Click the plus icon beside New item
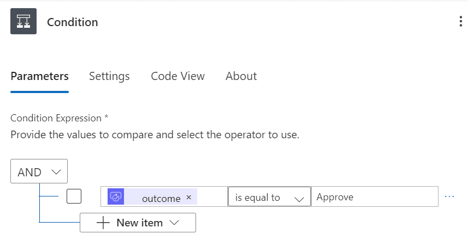Image resolution: width=468 pixels, height=240 pixels. (103, 223)
